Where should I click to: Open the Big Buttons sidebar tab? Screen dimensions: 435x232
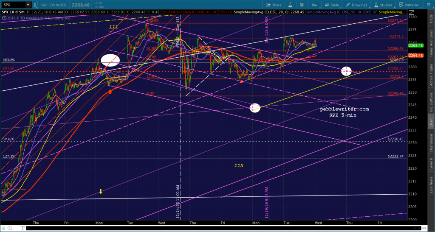432,102
